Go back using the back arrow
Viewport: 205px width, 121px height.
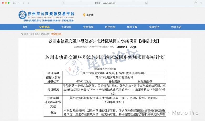click(23, 3)
